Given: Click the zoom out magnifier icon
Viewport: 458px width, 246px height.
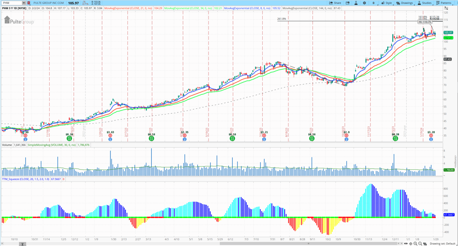Looking at the screenshot, I should click(x=420, y=244).
